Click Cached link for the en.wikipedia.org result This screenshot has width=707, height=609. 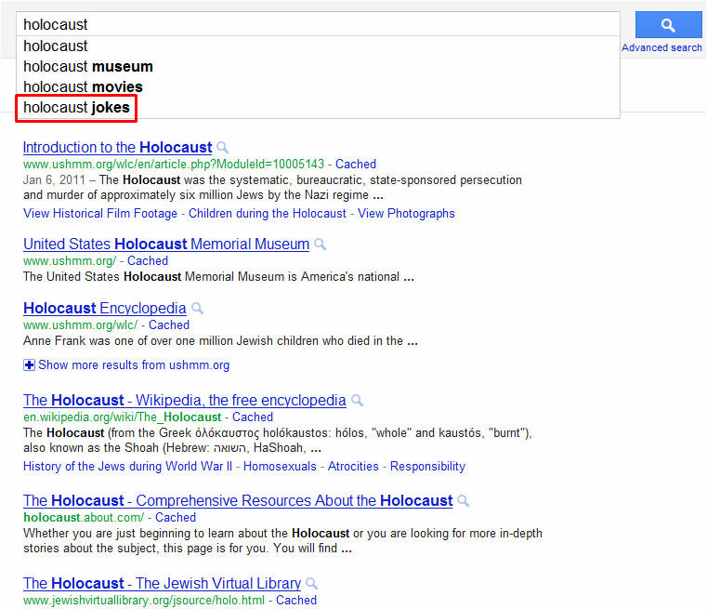coord(253,417)
